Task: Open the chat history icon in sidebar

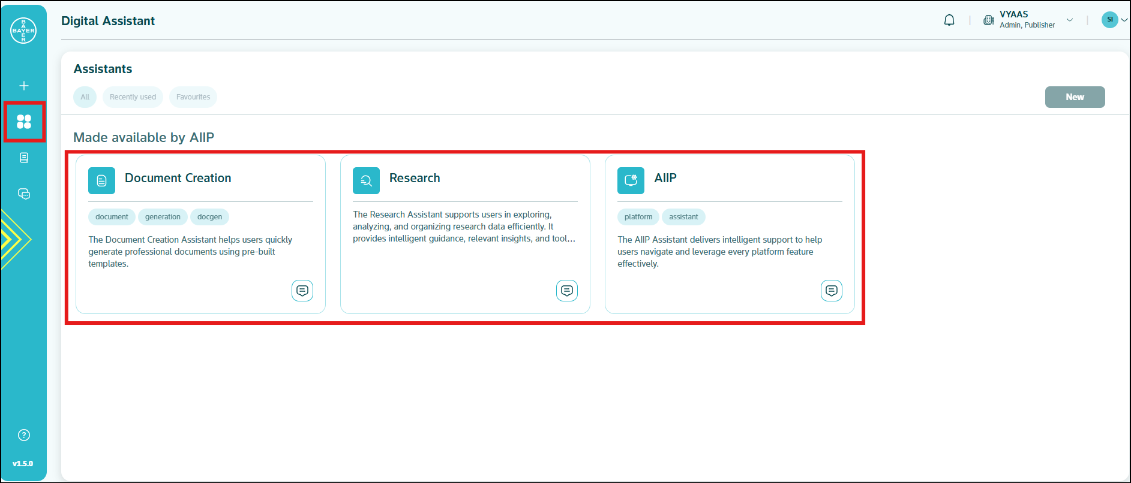Action: point(24,194)
